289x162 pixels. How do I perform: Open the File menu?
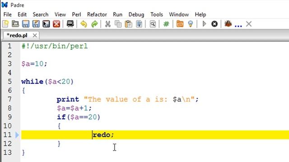(x=8, y=14)
